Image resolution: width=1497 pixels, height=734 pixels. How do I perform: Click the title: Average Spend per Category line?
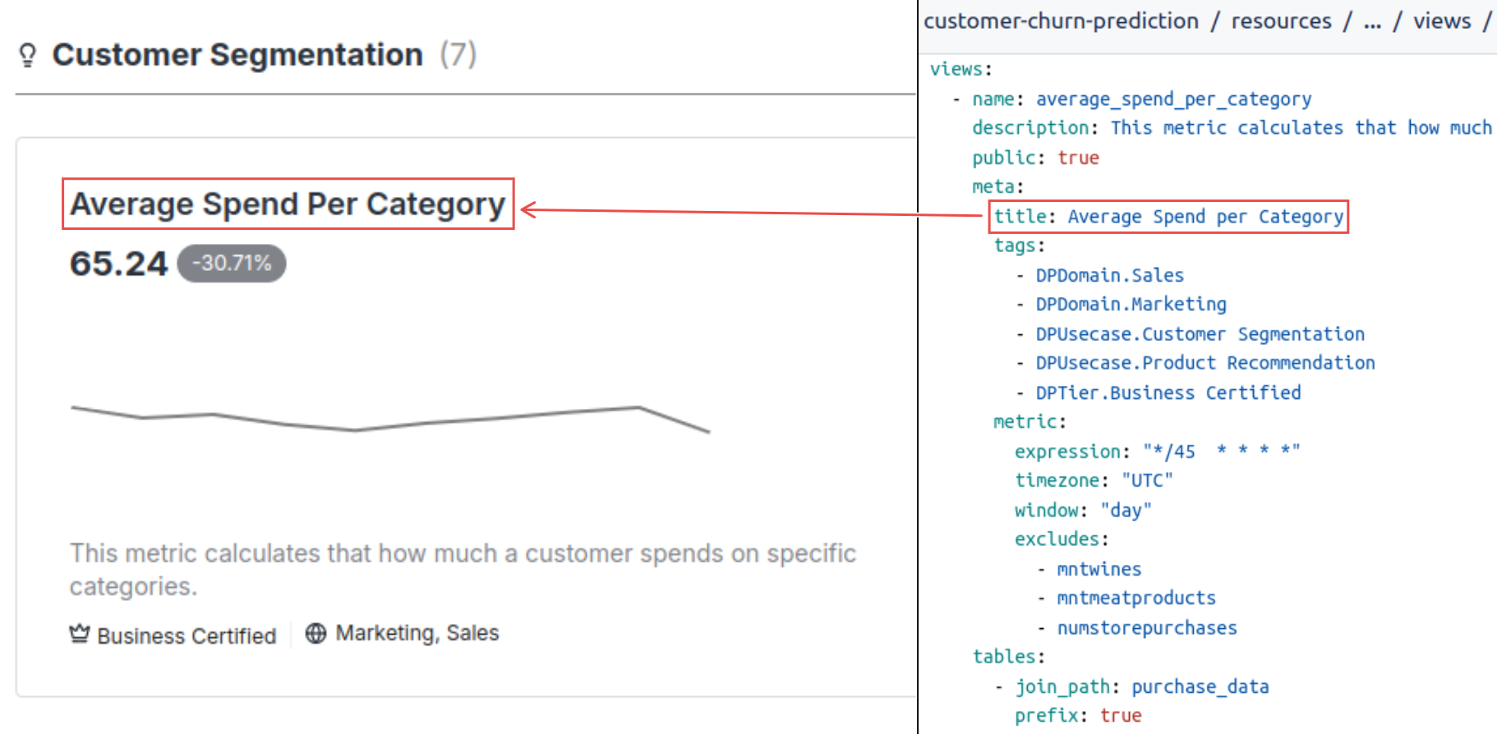(1168, 217)
